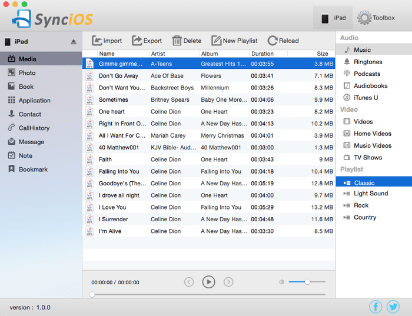Click the Reload button

pos(283,41)
